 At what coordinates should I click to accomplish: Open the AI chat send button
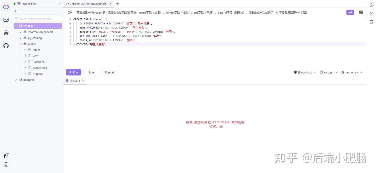(350, 12)
